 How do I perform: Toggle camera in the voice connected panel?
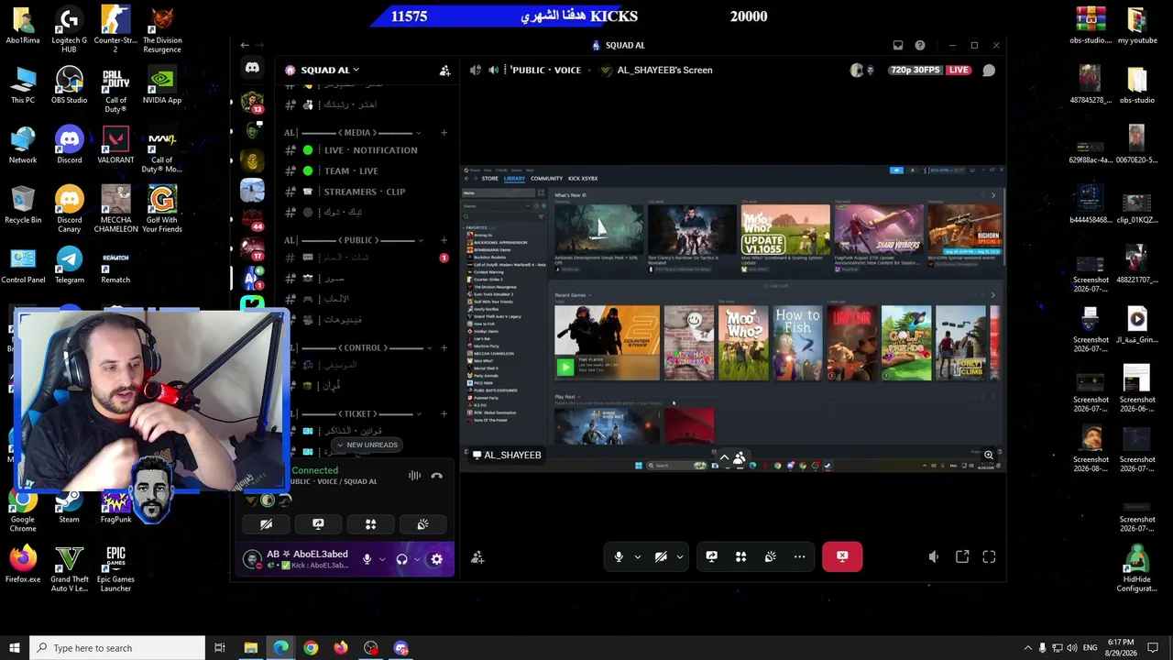point(266,524)
